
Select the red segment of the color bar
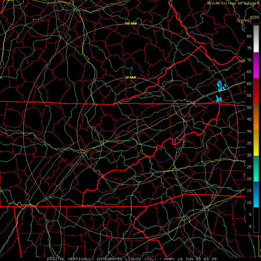tap(256, 91)
